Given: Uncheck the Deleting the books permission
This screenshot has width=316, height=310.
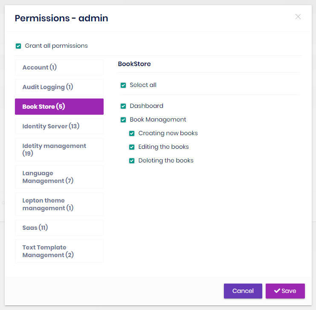Looking at the screenshot, I should tap(132, 161).
